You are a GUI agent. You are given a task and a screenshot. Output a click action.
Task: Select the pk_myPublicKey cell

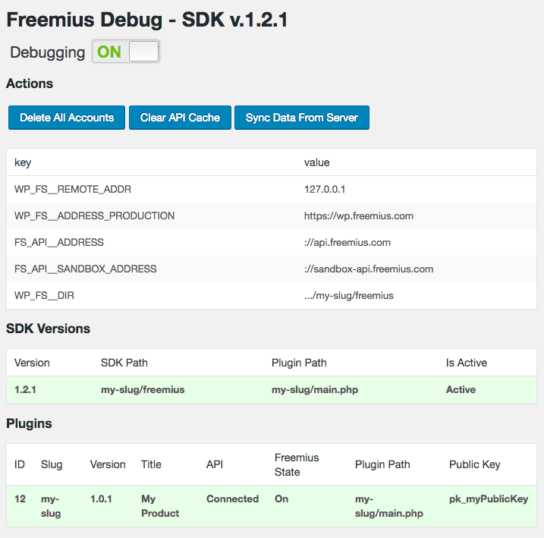489,499
